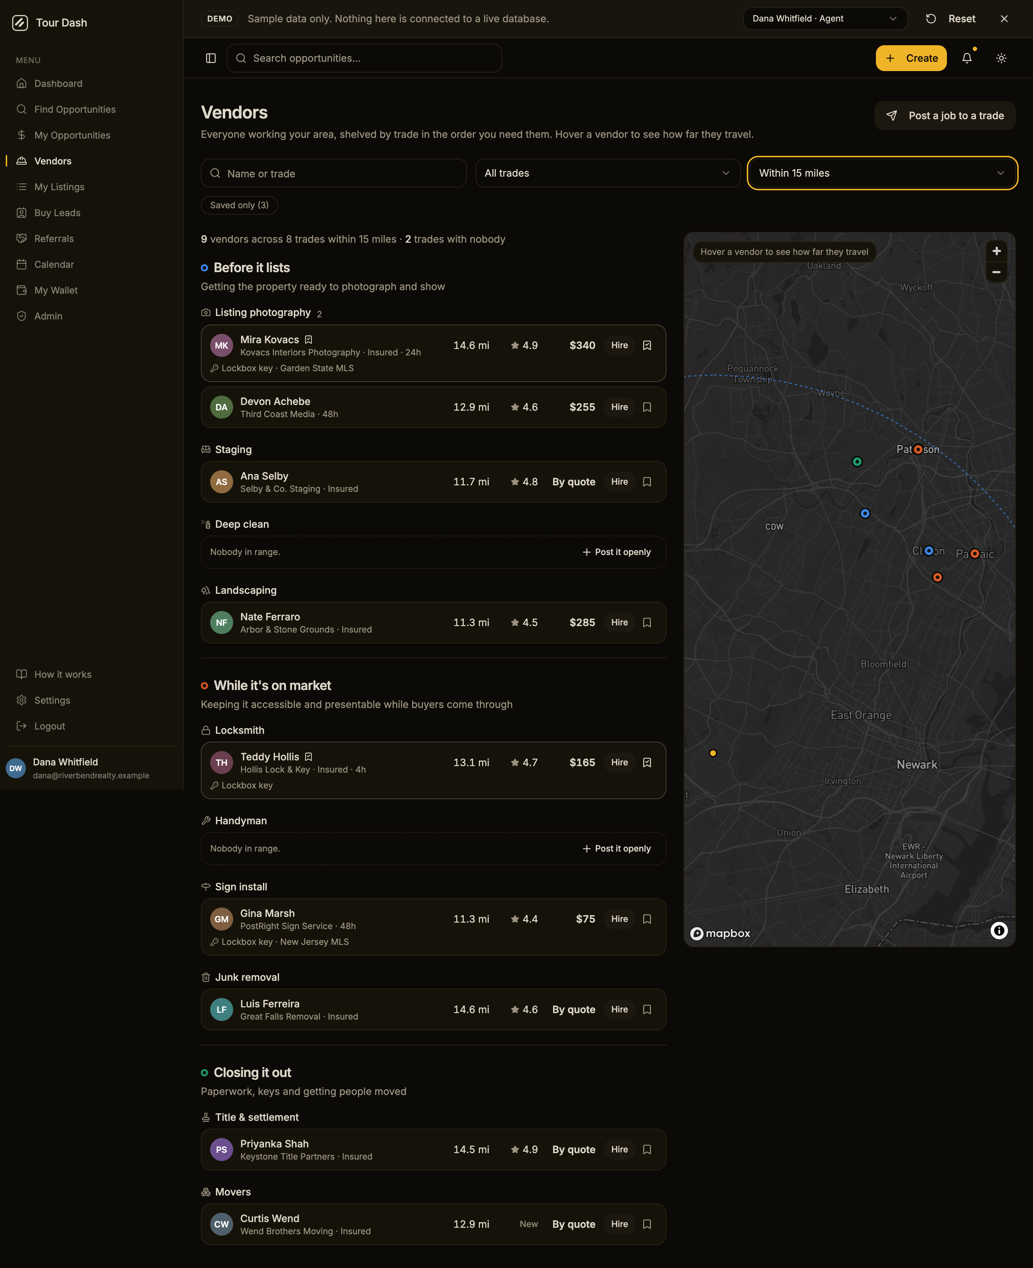Hire Priyanka Shah
The height and width of the screenshot is (1268, 1033).
coord(619,1150)
